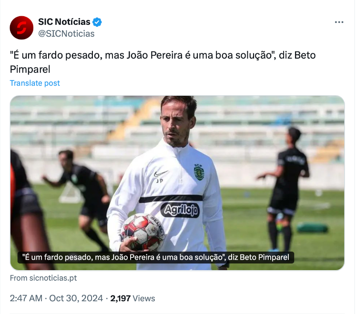The width and height of the screenshot is (357, 314).
Task: Click the Views label
Action: [x=144, y=298]
